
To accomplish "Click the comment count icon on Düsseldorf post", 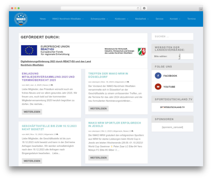I will 128,82.
